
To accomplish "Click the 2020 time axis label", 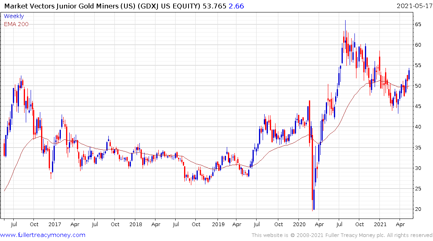I will [299, 224].
